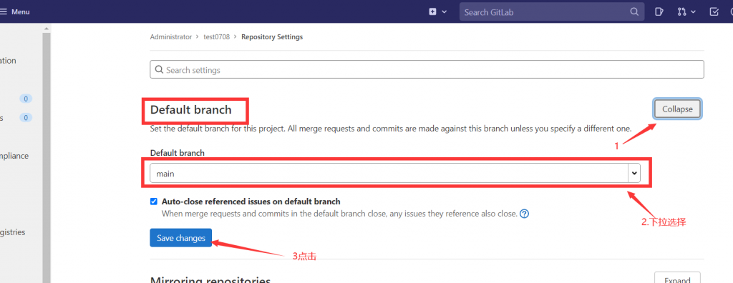
Task: Expand the merge requests dropdown chevron
Action: click(693, 11)
